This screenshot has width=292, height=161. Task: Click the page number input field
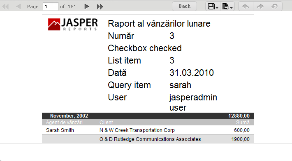click(x=51, y=7)
